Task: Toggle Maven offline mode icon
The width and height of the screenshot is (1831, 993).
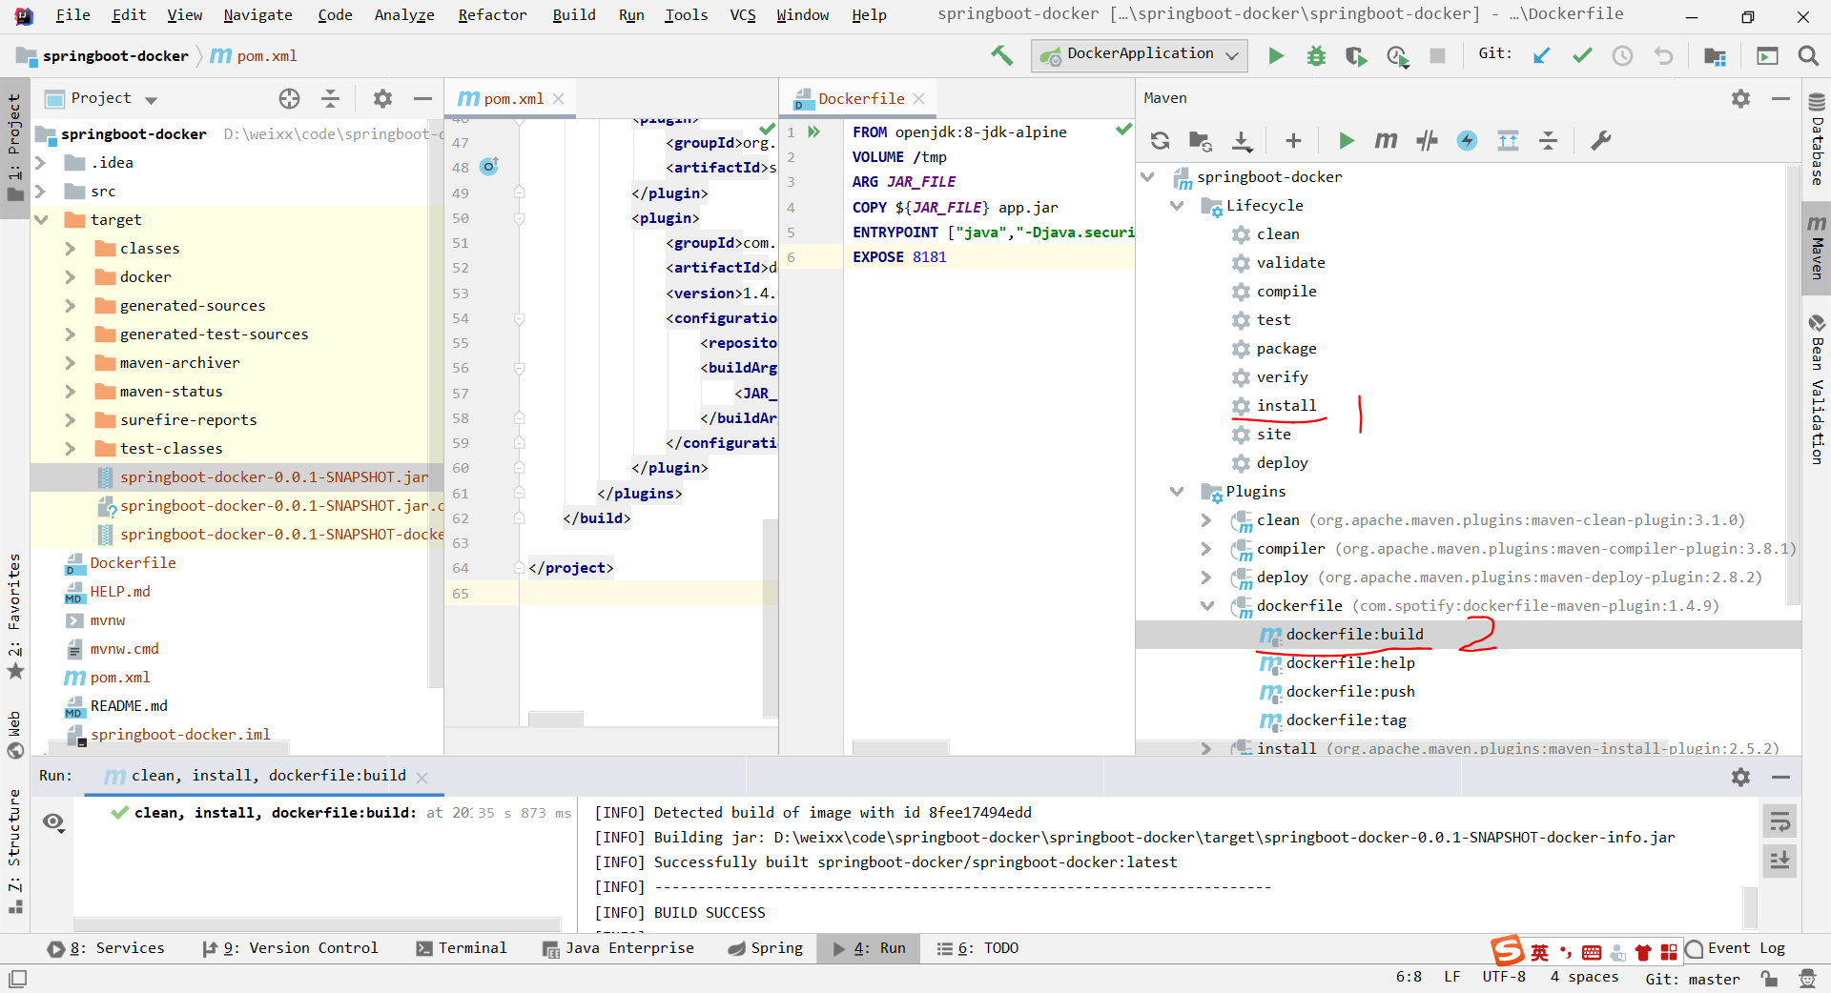Action: [x=1427, y=141]
